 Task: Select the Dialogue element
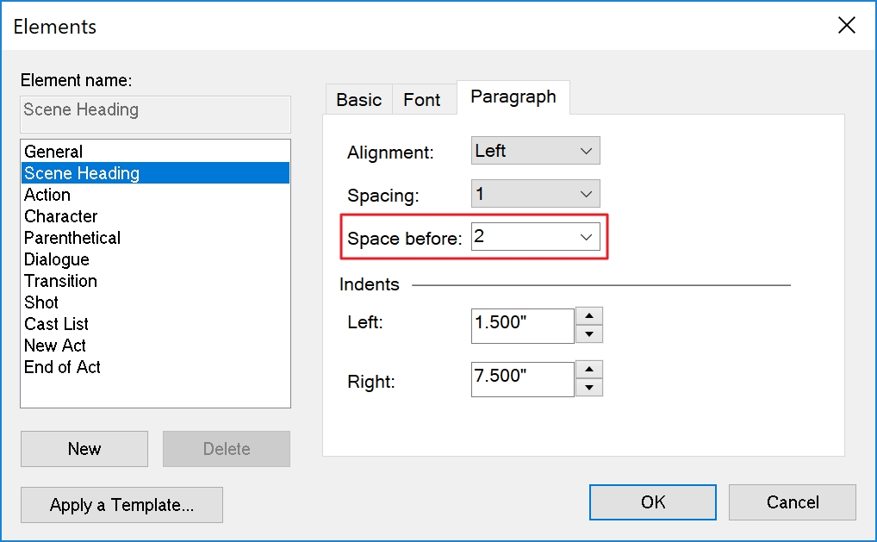(x=57, y=259)
